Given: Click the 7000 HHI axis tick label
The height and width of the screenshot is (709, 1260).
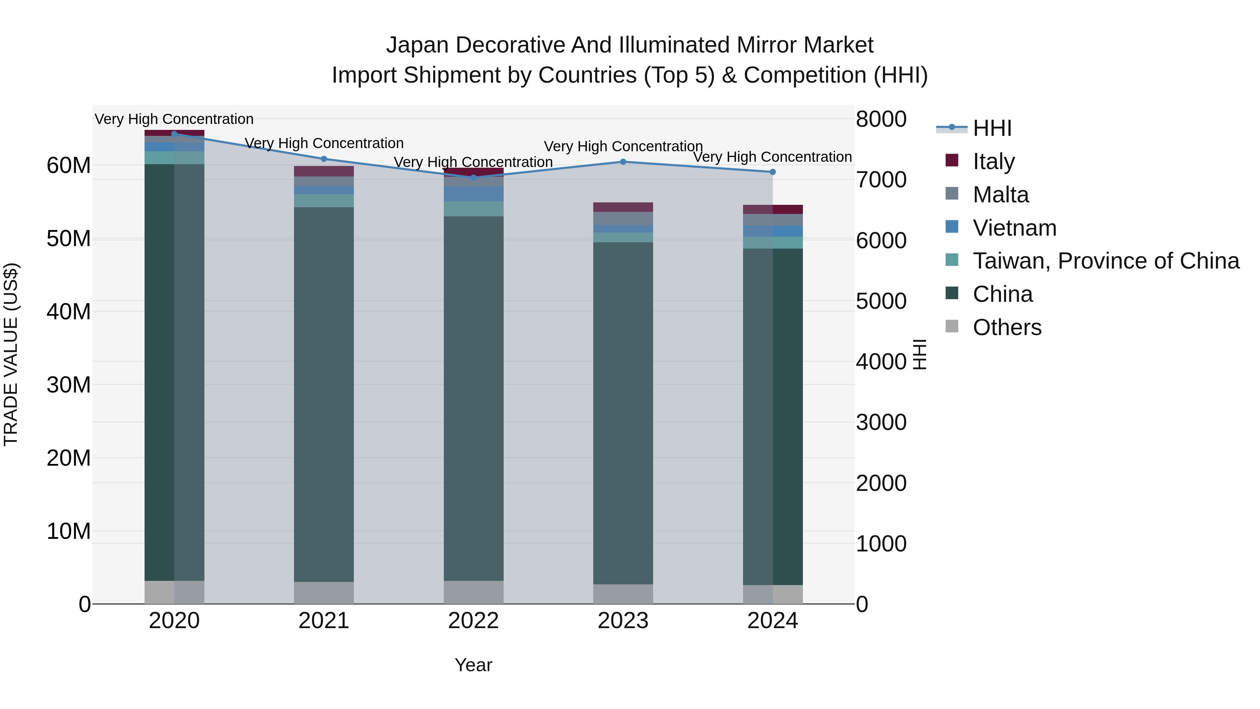Looking at the screenshot, I should 881,180.
